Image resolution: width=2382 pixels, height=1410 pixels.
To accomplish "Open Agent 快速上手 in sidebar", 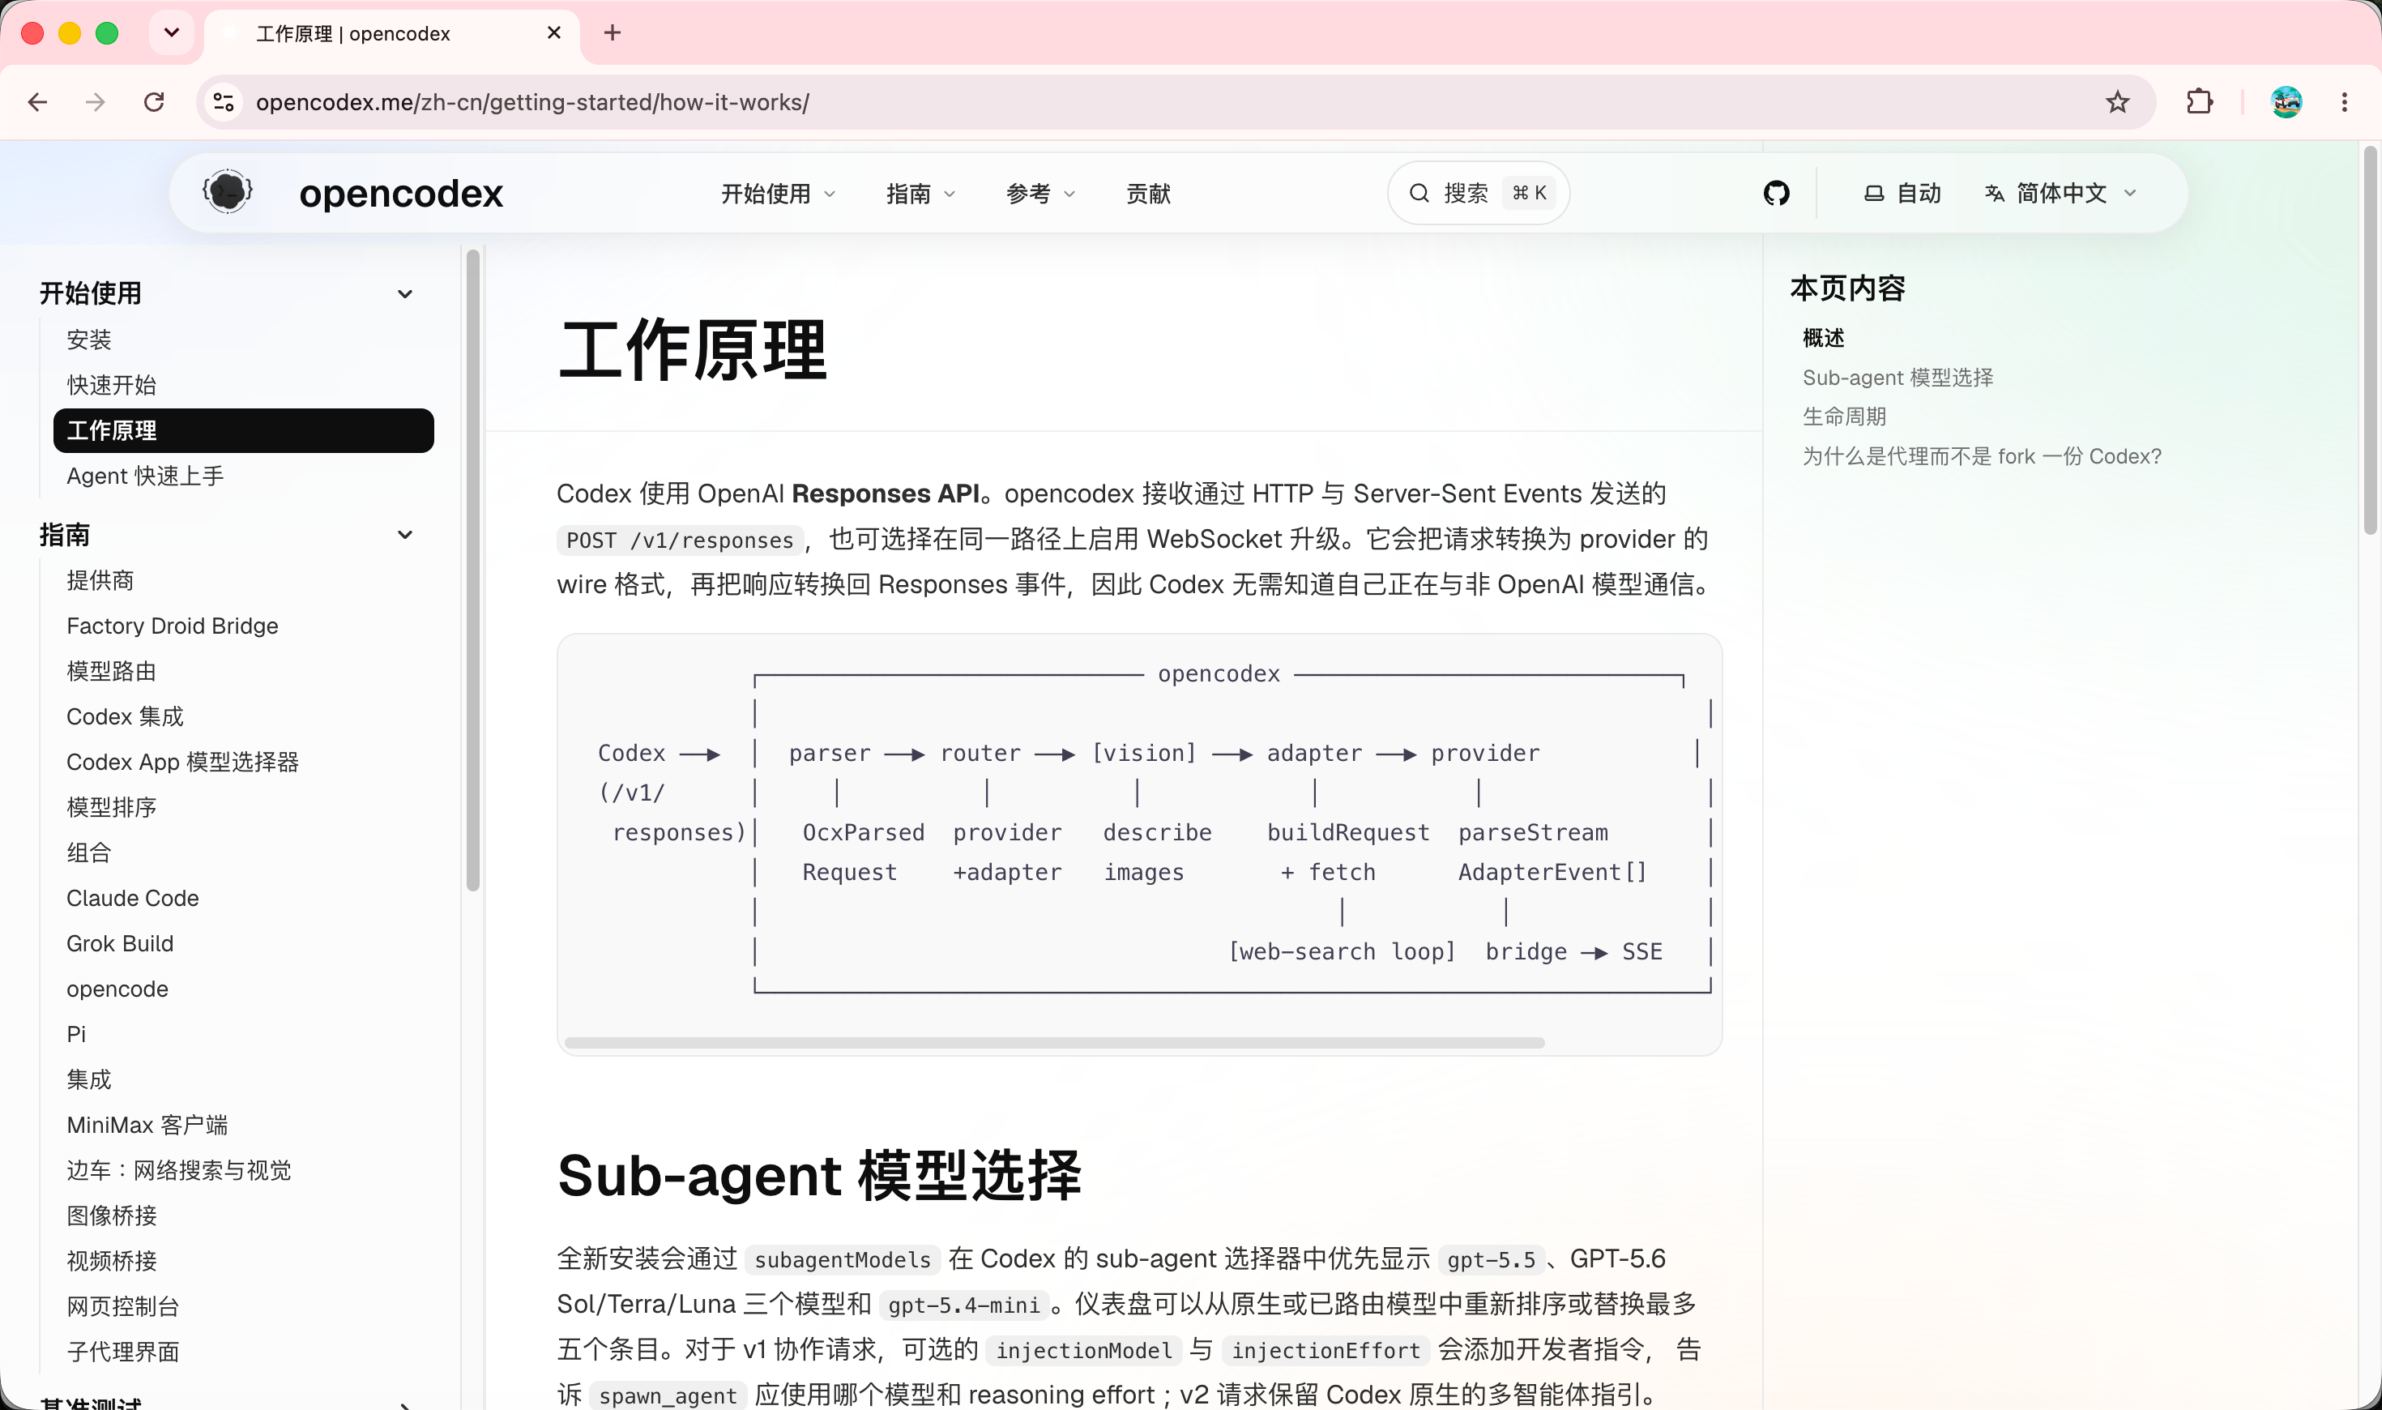I will coord(145,476).
